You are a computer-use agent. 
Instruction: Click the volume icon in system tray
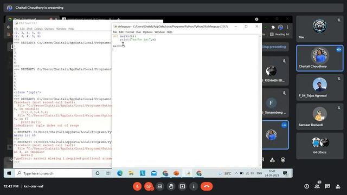pyautogui.click(x=253, y=173)
